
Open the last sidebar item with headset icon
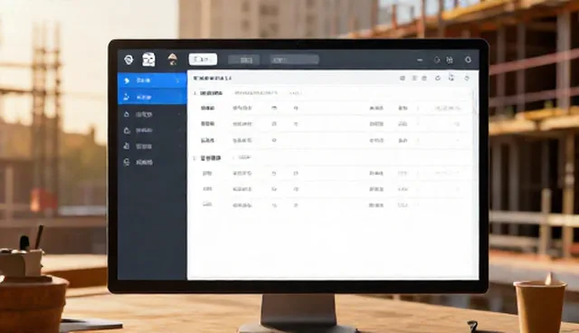click(152, 163)
